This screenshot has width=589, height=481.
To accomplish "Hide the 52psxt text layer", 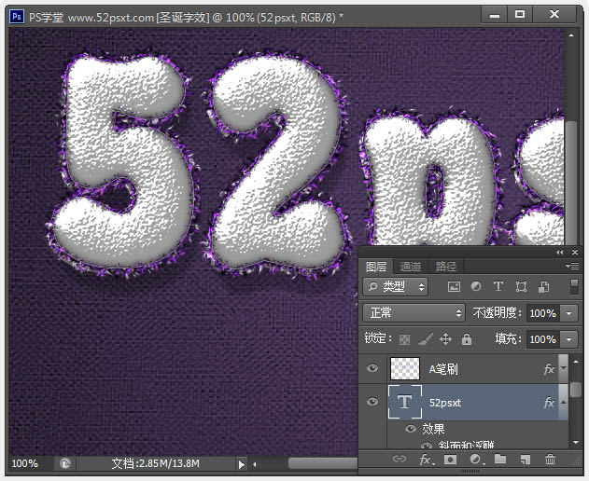I will tap(372, 402).
